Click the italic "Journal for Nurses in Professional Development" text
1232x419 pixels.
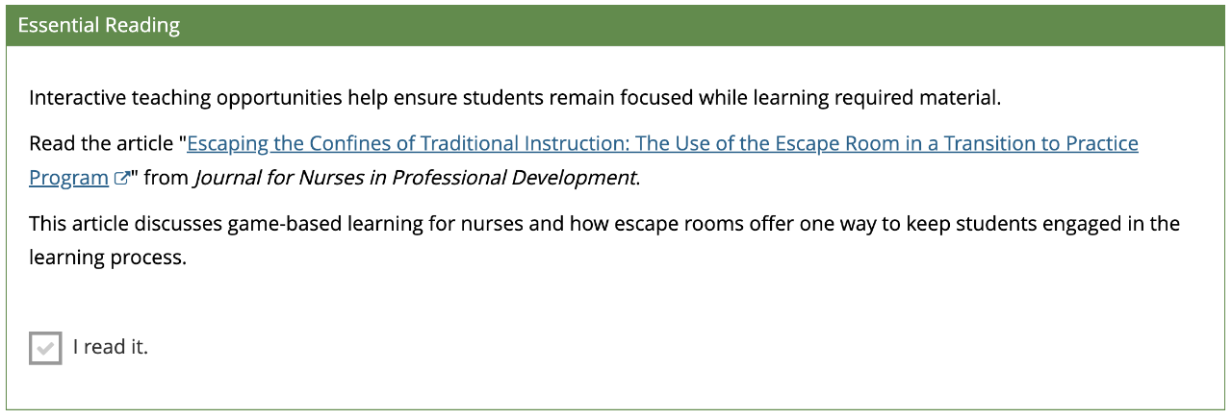pos(416,178)
